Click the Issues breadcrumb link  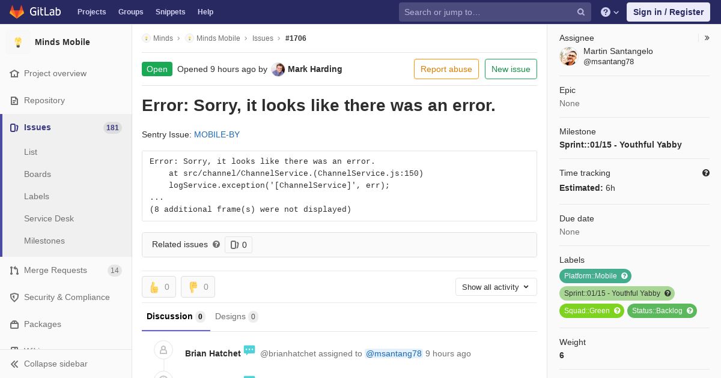[x=263, y=38]
